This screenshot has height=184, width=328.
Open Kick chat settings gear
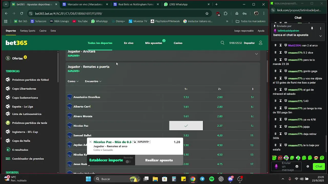click(x=308, y=166)
